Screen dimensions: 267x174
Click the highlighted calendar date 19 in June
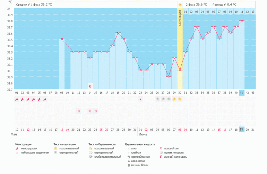242,129
